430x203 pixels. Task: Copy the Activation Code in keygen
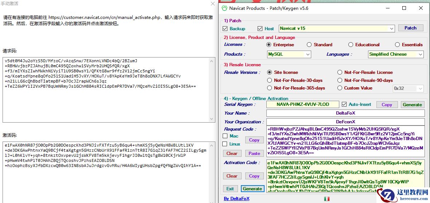pos(254,176)
